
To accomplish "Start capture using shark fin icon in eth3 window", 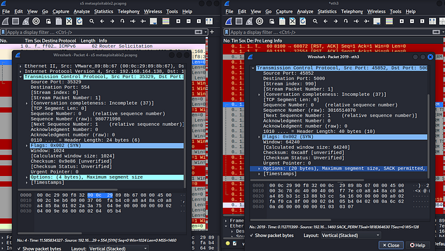I will click(229, 21).
